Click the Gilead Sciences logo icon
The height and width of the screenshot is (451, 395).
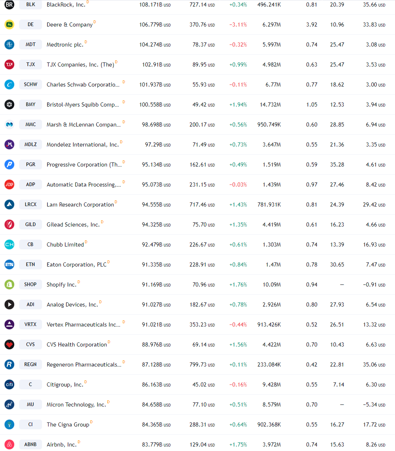click(9, 224)
